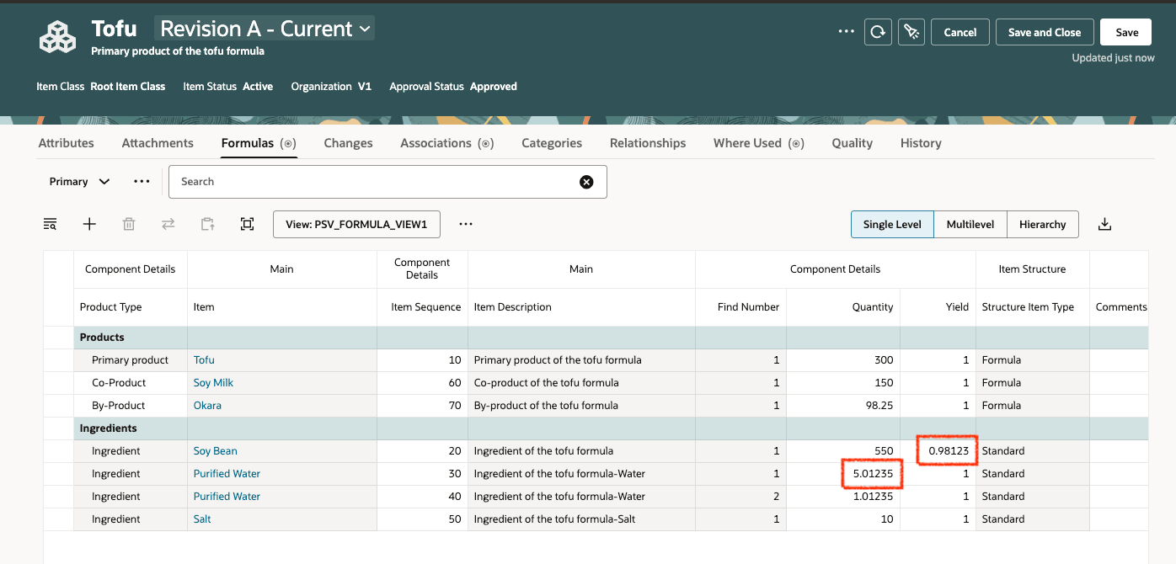The image size is (1176, 564).
Task: Open the Where Used tab
Action: tap(759, 143)
